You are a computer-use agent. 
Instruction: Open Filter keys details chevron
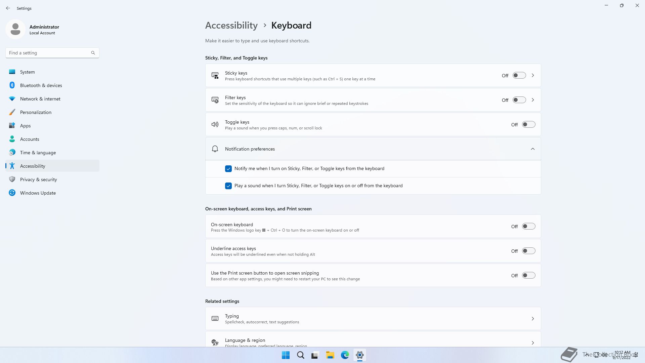(532, 100)
